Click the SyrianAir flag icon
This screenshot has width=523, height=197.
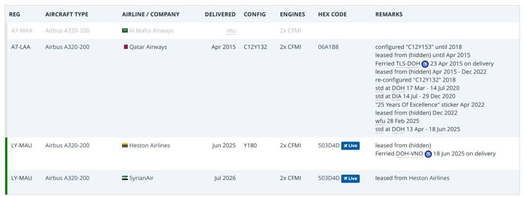pyautogui.click(x=125, y=178)
